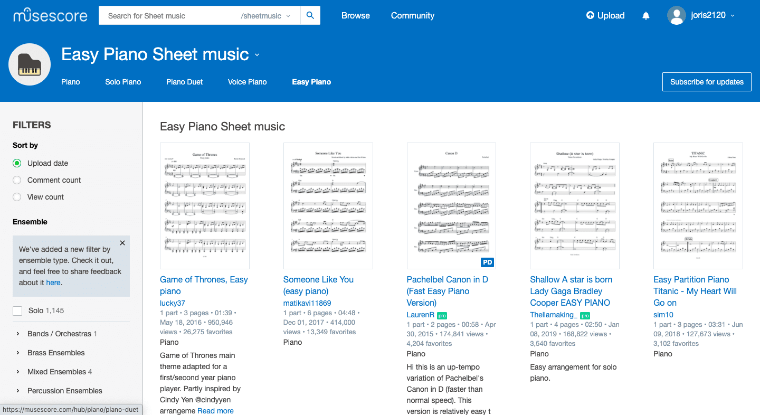760x415 pixels.
Task: Click author link Thellamaking_
Action: point(553,315)
